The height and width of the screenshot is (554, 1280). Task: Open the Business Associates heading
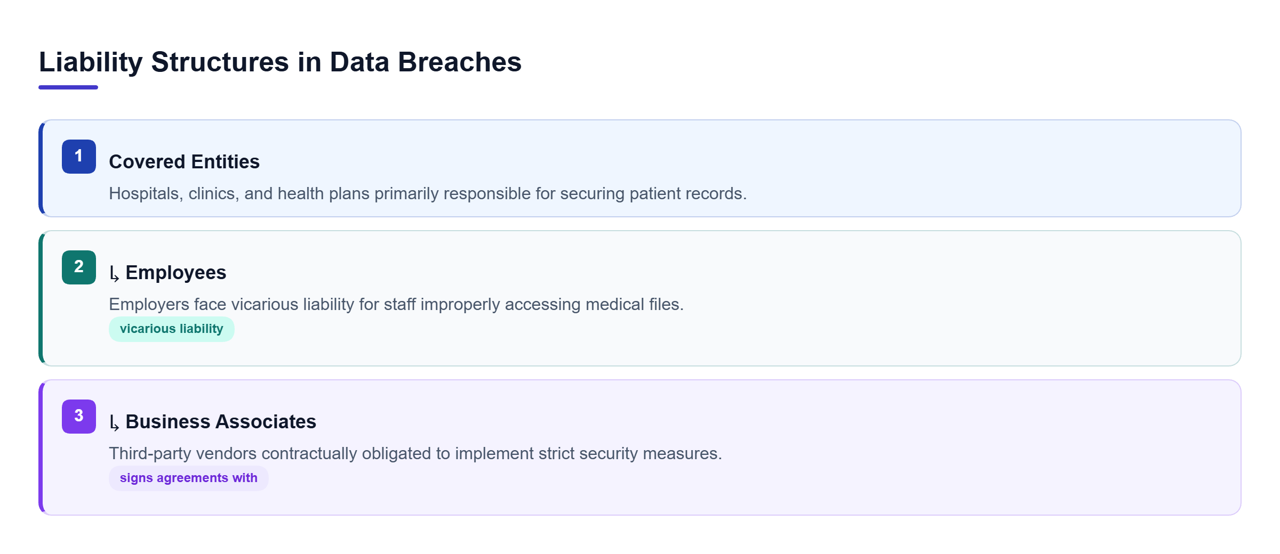tap(221, 422)
